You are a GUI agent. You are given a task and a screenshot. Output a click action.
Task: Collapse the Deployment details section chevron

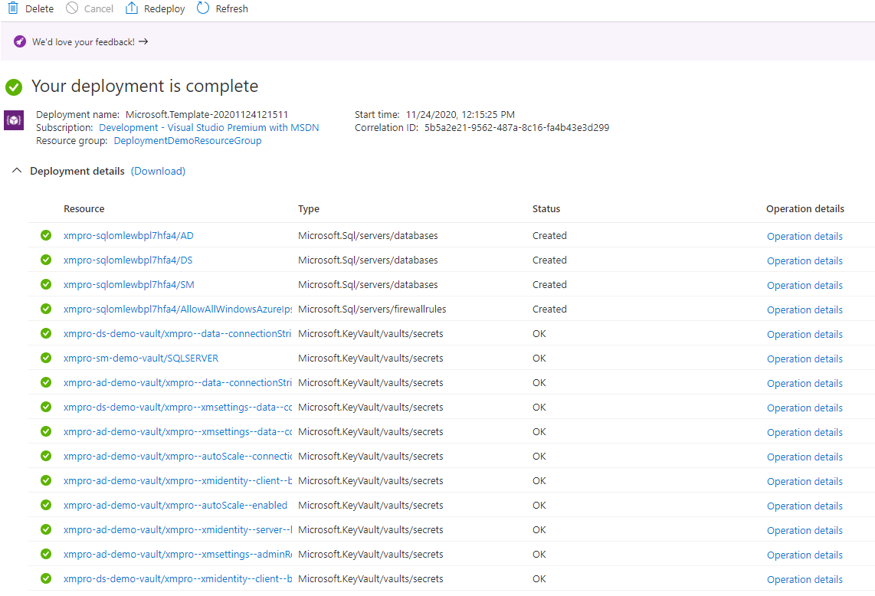point(17,170)
